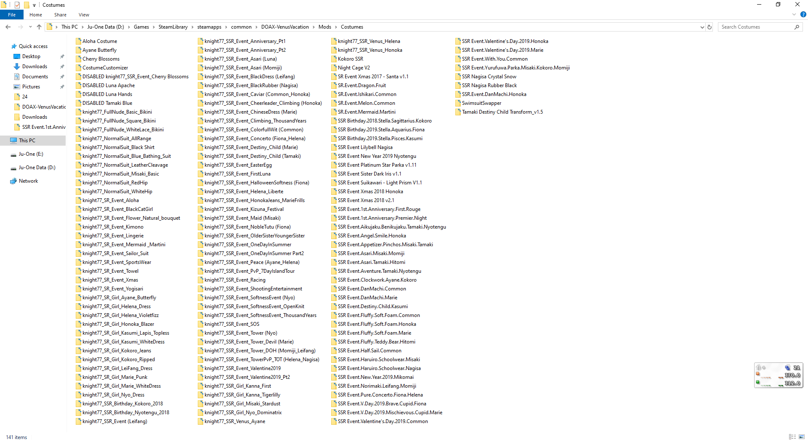Select folder name SR.Event.Dragon.Fruit
Image resolution: width=808 pixels, height=442 pixels.
[362, 85]
